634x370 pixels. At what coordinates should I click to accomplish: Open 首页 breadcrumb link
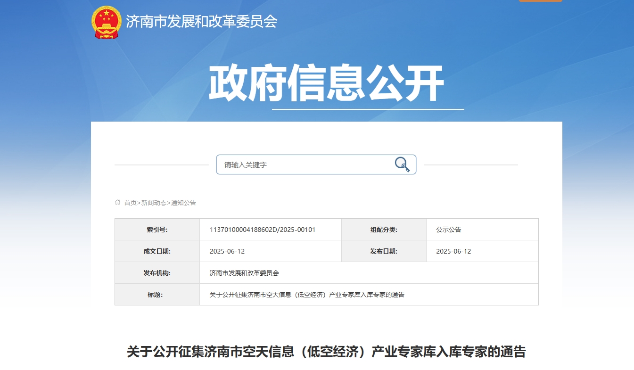(x=130, y=203)
